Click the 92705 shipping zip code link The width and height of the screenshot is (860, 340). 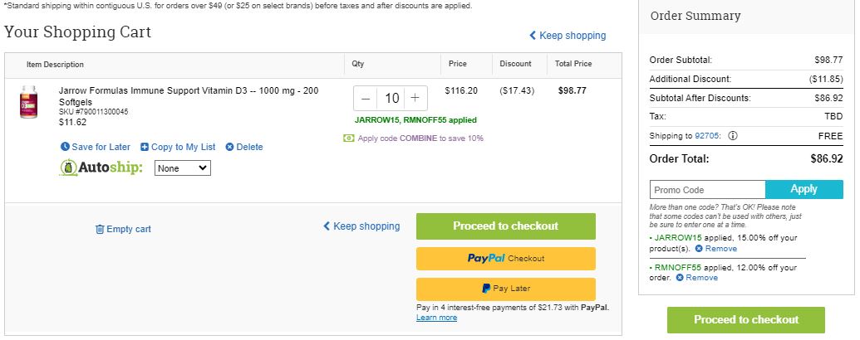pos(707,136)
